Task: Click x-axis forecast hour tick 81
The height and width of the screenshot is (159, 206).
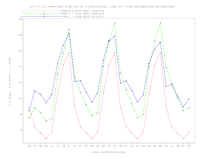Action: (183, 146)
